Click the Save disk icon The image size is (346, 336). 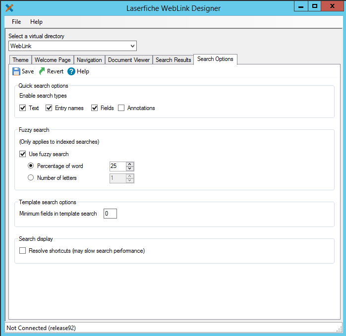tap(16, 71)
